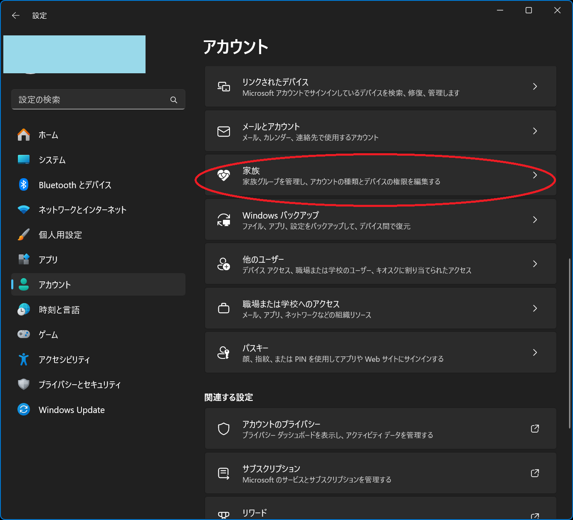
Task: Click the Bluetooth icon in sidebar
Action: (x=24, y=185)
